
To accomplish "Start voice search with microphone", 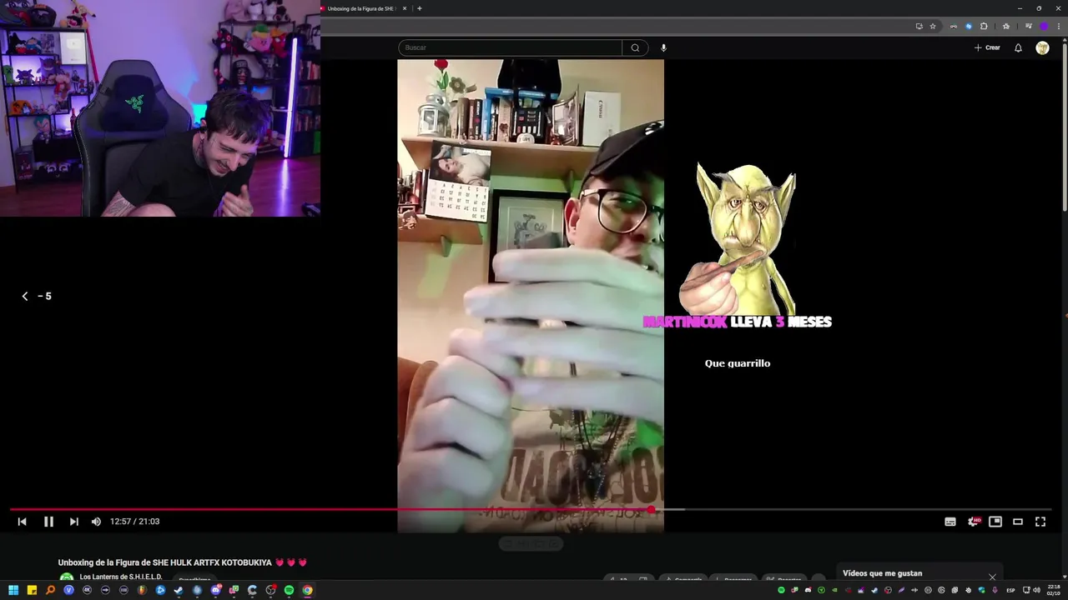I will click(x=663, y=47).
